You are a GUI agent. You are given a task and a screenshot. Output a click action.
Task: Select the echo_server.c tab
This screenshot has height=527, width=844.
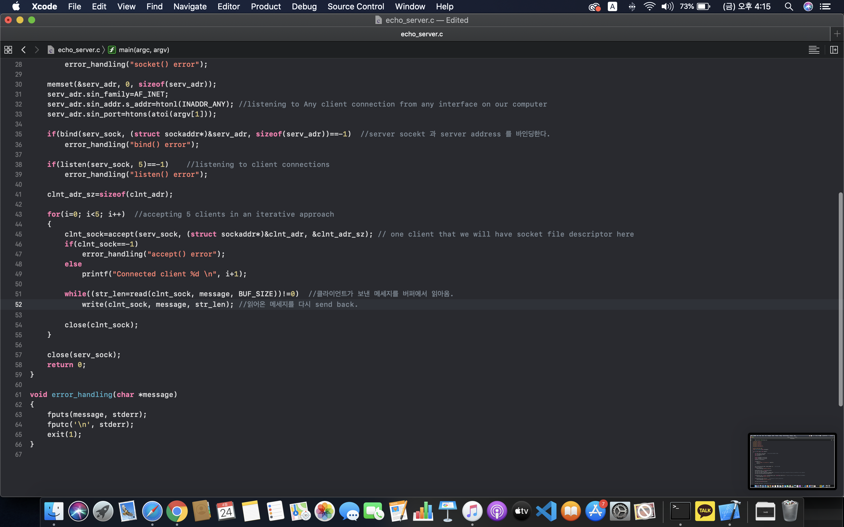tap(421, 34)
